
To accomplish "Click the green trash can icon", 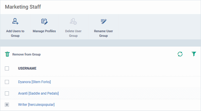I will (x=7, y=54).
